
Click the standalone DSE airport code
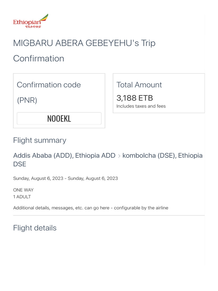click(x=20, y=164)
